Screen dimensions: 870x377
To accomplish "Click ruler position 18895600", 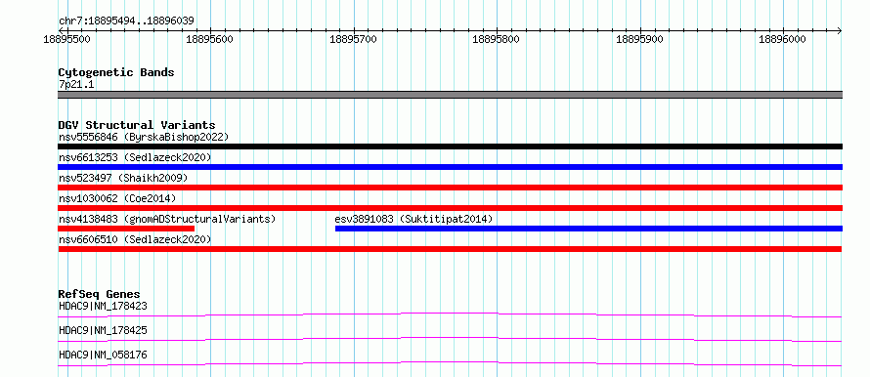I will 210,39.
